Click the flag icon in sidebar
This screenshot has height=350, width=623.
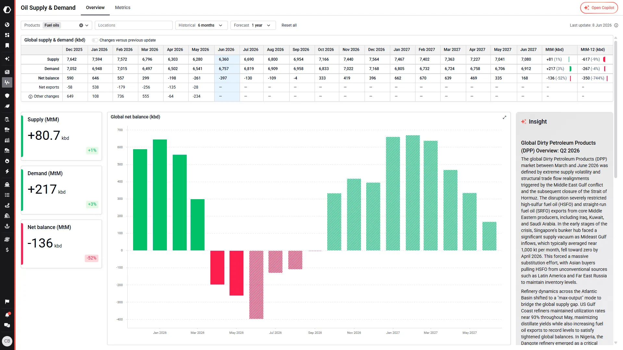(7, 301)
